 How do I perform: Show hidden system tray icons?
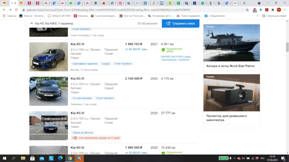click(x=235, y=158)
